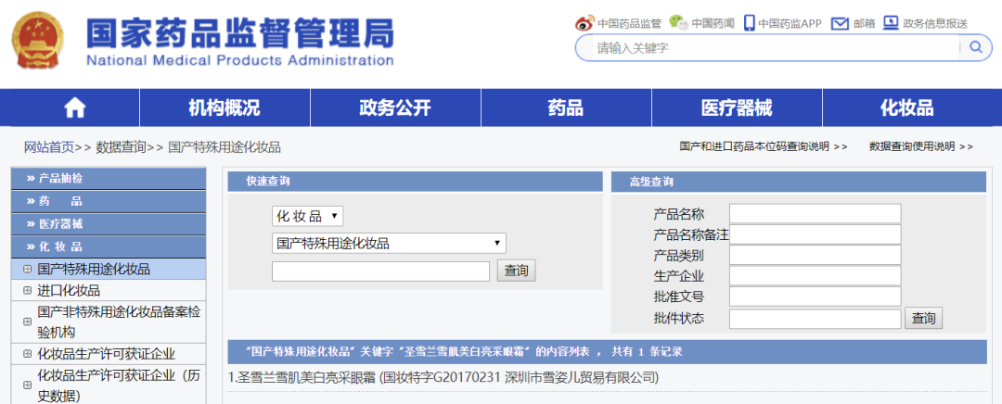Expand the 国产特殊用途化妆品 tree node
The height and width of the screenshot is (404, 1002).
click(x=27, y=270)
